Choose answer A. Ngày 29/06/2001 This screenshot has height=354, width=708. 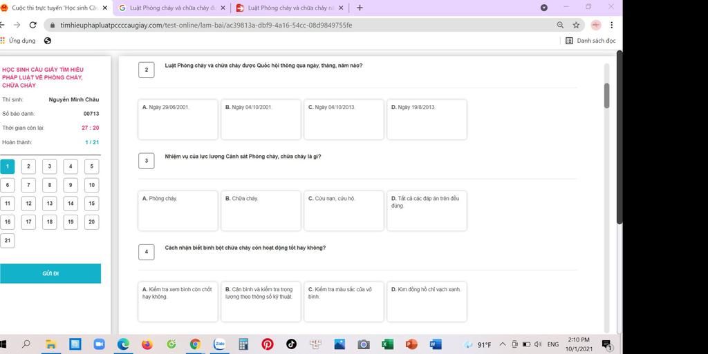tap(178, 119)
